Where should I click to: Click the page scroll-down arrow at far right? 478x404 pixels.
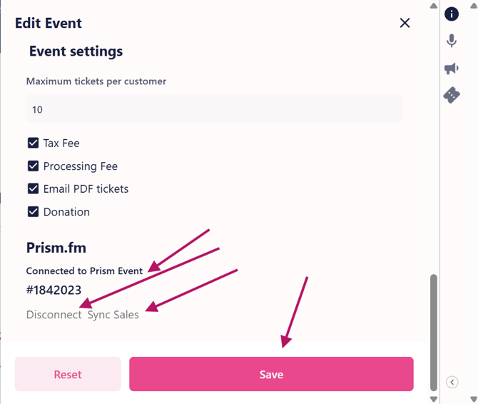click(x=473, y=398)
